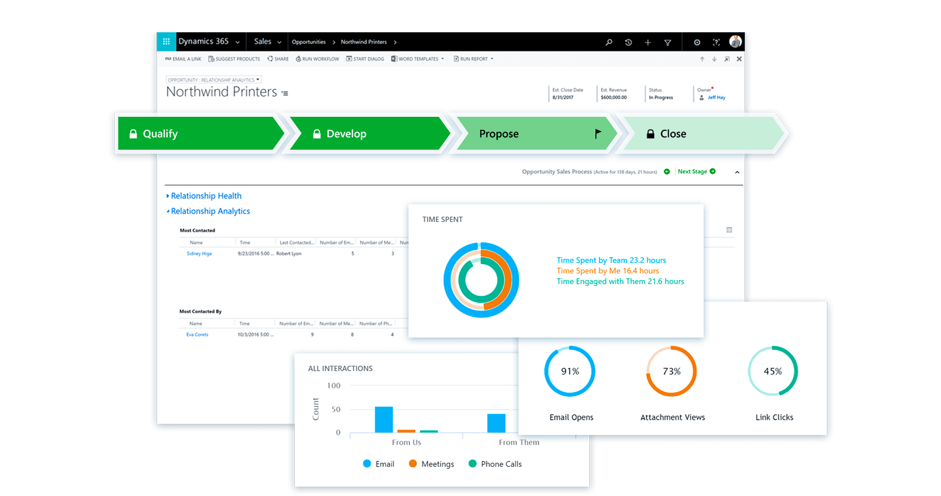Screen dimensions: 941x496
Task: Click the plus quick create icon
Action: click(648, 42)
